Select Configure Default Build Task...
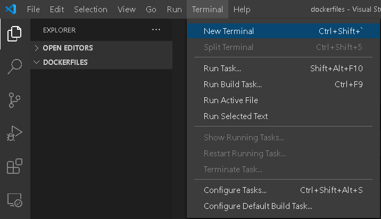The width and height of the screenshot is (381, 219). click(x=258, y=206)
